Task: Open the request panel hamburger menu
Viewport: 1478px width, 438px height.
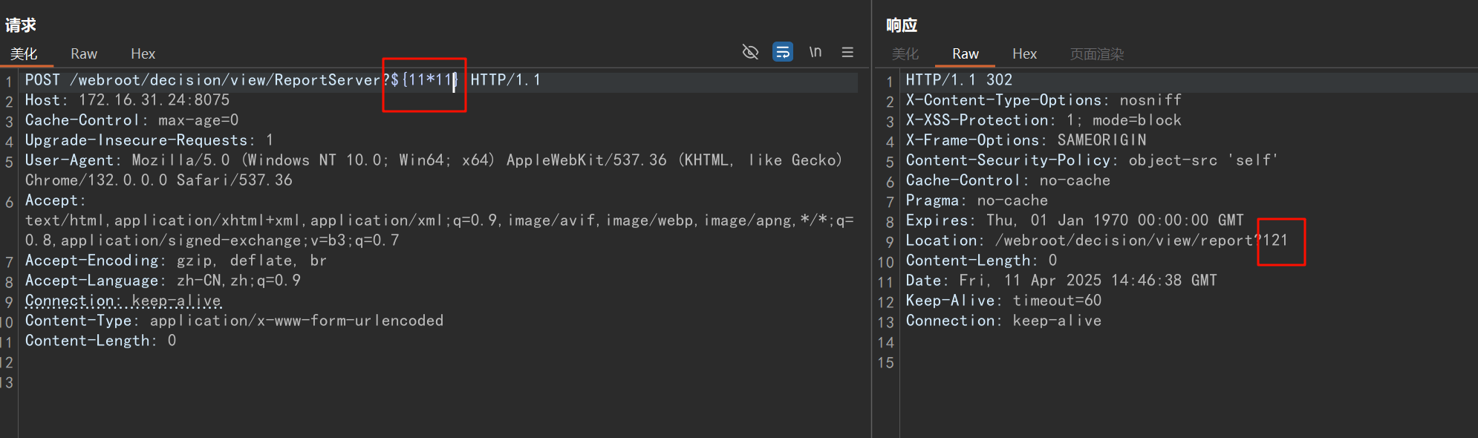Action: [847, 52]
